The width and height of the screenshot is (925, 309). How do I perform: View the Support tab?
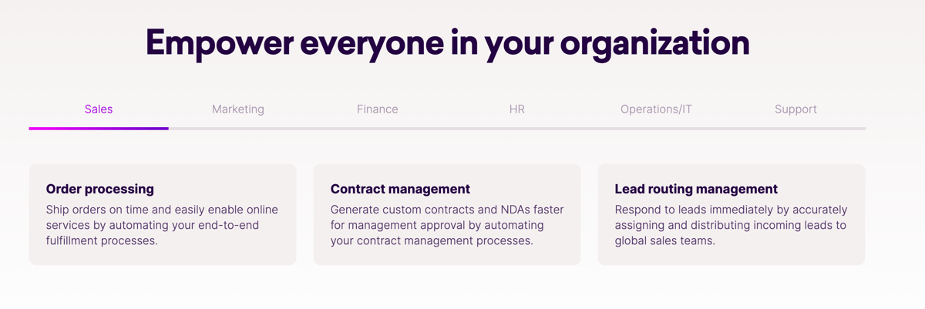click(x=795, y=109)
